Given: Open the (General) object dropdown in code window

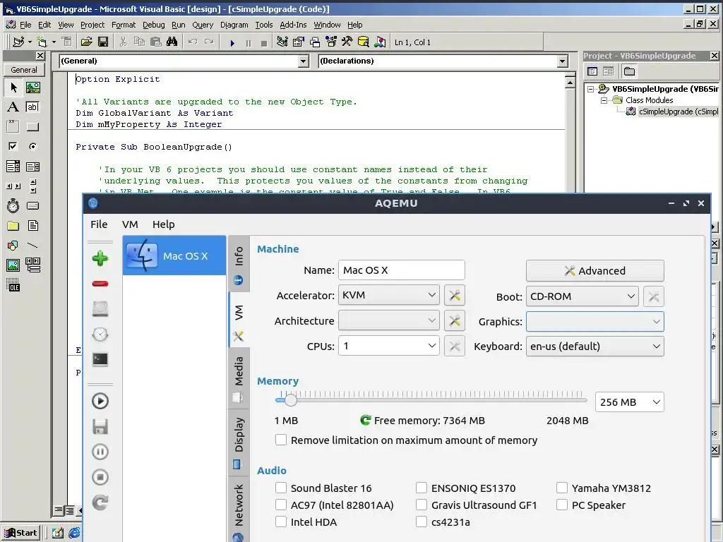Looking at the screenshot, I should tap(304, 61).
